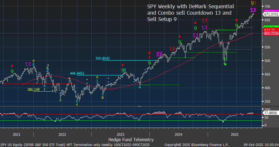The width and height of the screenshot is (279, 147).
Task: Jump to 2023 on the time axis
Action: point(120,135)
